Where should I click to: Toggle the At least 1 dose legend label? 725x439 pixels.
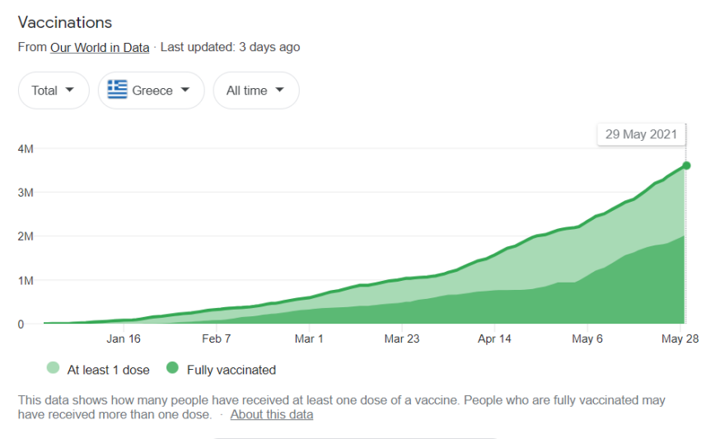click(108, 370)
